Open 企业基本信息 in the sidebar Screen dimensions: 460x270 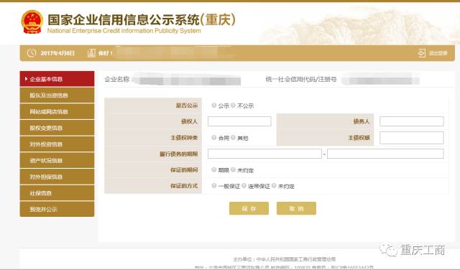tap(57, 79)
